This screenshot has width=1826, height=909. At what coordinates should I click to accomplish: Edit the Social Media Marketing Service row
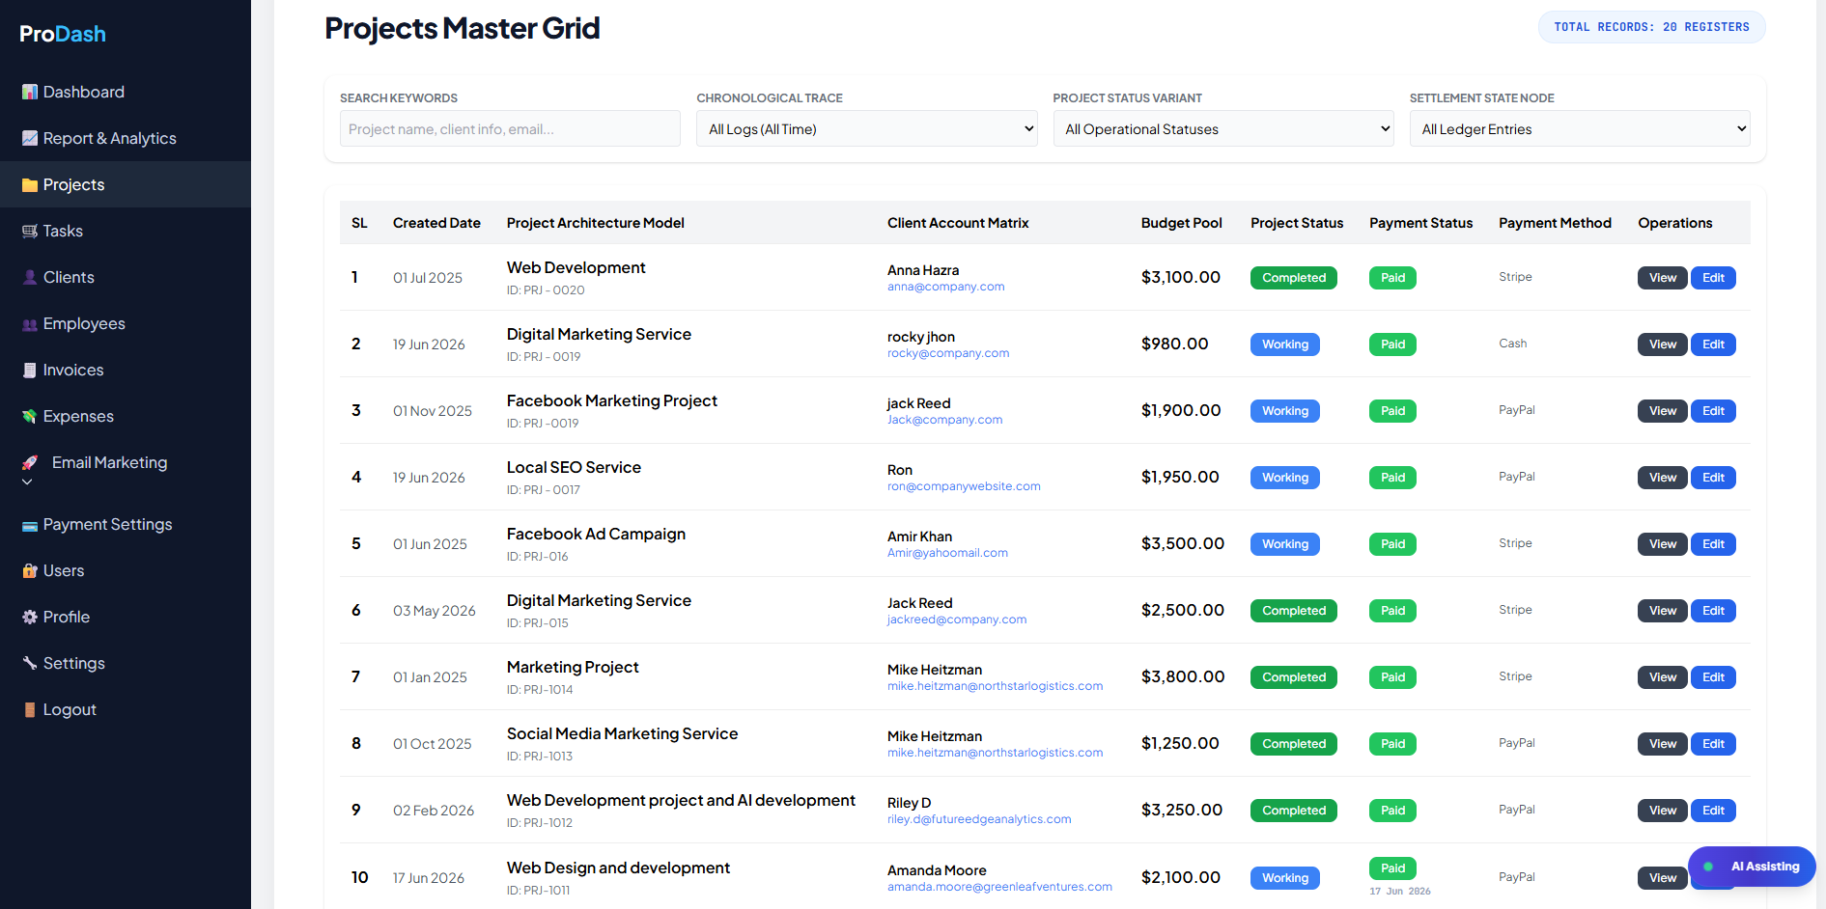[x=1713, y=744]
